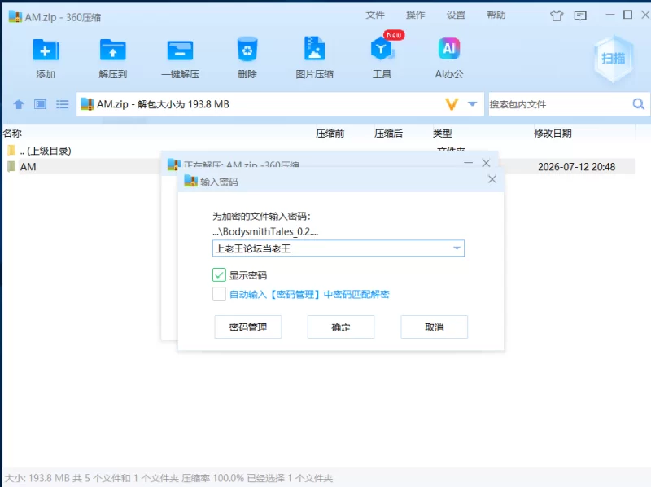
Task: Click the search magnifier icon
Action: pyautogui.click(x=639, y=104)
